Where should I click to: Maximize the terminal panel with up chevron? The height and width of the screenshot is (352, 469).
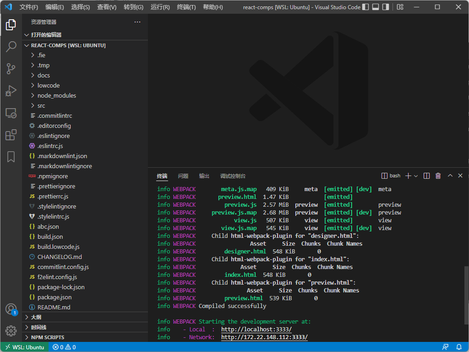click(450, 176)
